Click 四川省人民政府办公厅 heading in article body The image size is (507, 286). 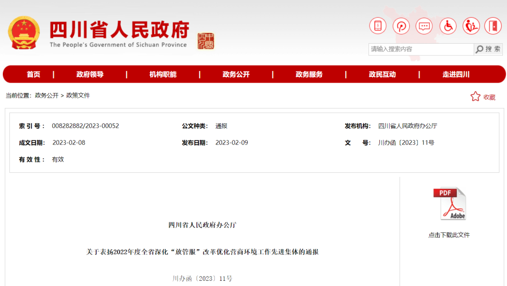click(x=202, y=225)
